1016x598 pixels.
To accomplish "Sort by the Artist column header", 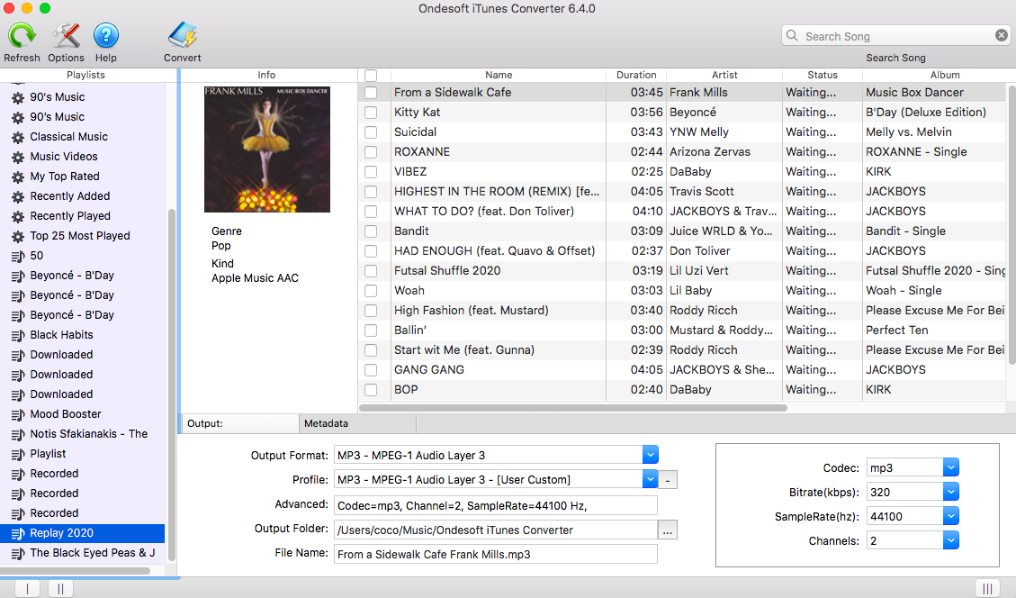I will [724, 76].
